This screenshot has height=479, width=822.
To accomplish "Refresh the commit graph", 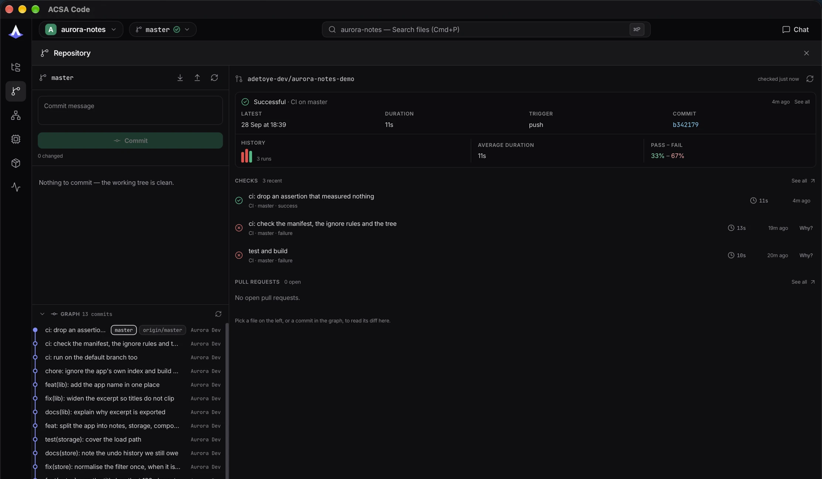I will click(218, 314).
